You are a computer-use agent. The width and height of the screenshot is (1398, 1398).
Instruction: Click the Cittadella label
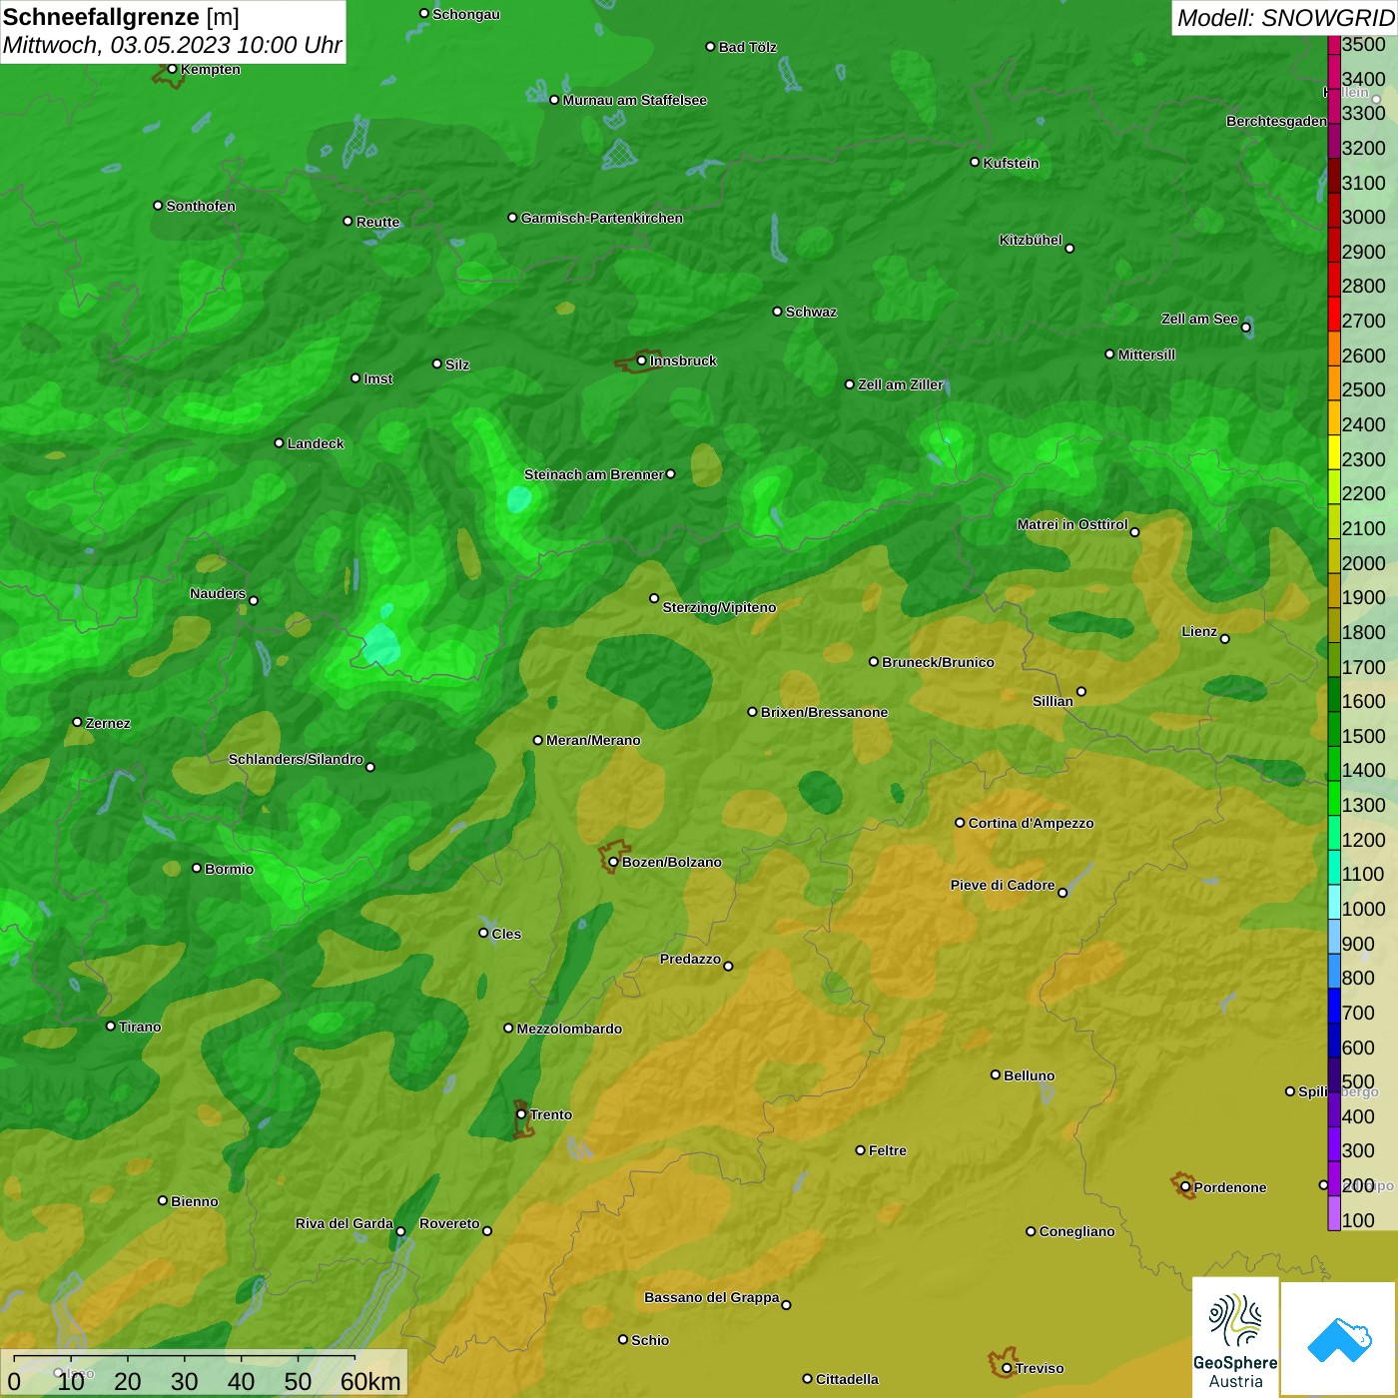tap(847, 1379)
